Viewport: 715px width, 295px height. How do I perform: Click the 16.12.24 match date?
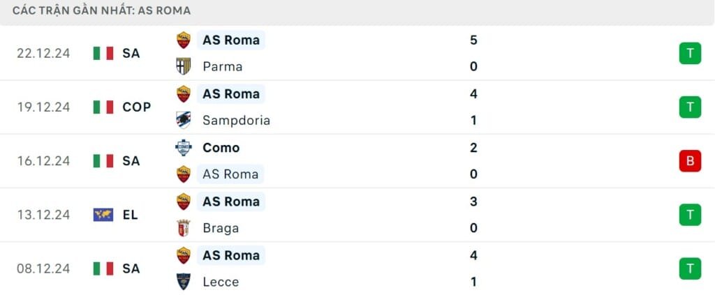coord(43,161)
